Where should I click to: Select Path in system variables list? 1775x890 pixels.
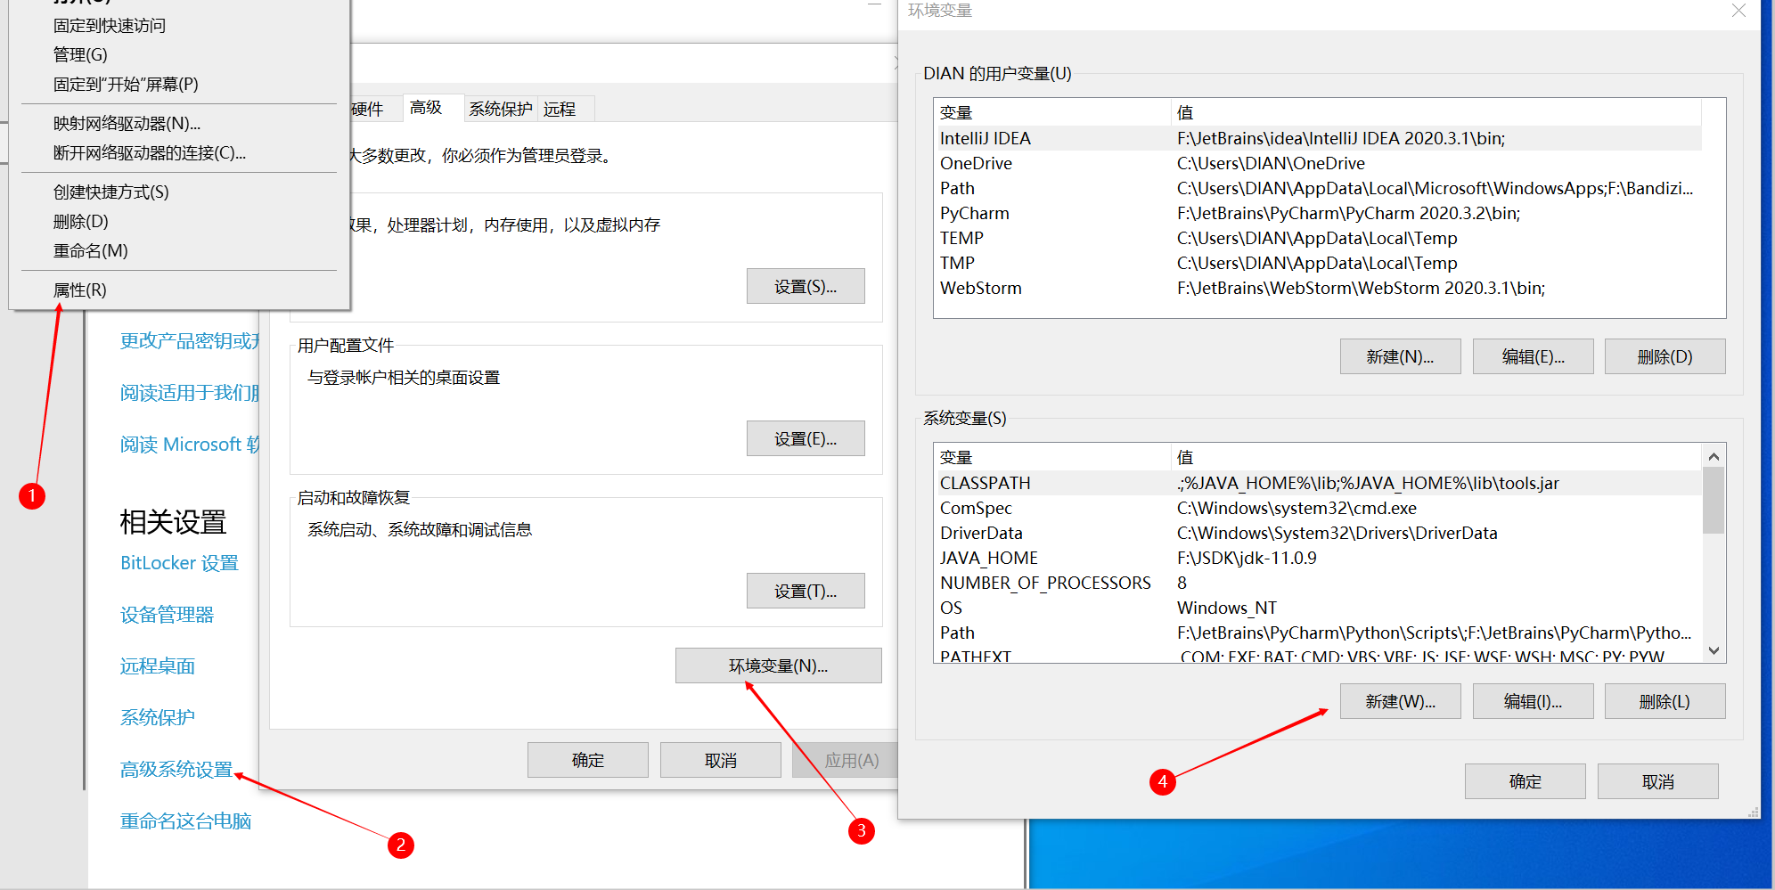1318,633
